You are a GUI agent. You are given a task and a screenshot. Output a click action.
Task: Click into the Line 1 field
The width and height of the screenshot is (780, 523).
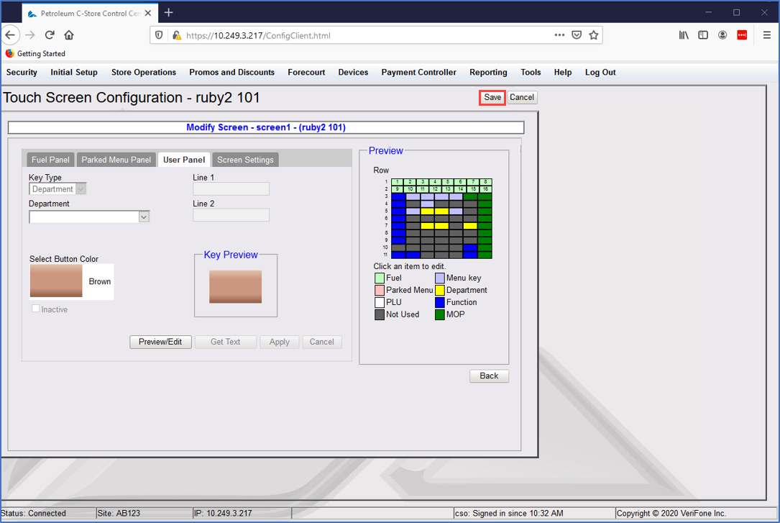pyautogui.click(x=231, y=188)
